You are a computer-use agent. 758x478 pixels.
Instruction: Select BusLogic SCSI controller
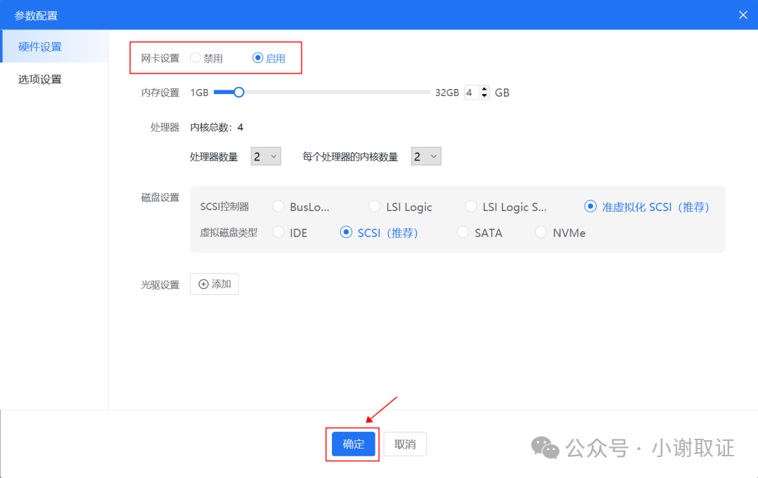[278, 206]
